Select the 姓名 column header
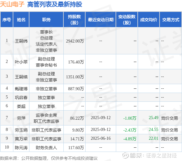 pos(21,19)
